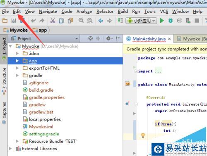Open the Tools menu
This screenshot has width=207, height=156.
pos(150,12)
